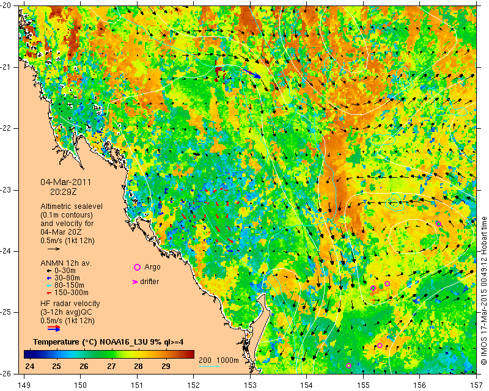Click the latitude axis label -21
The width and height of the screenshot is (489, 391).
(x=7, y=67)
